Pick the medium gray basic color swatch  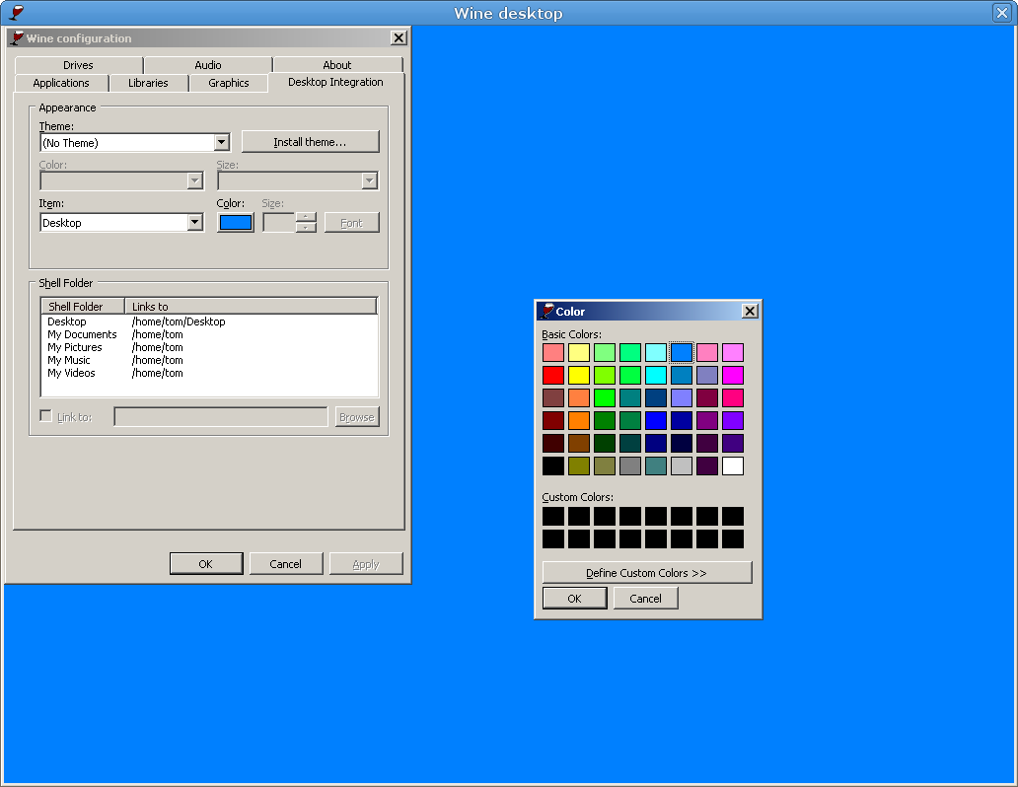click(x=629, y=465)
